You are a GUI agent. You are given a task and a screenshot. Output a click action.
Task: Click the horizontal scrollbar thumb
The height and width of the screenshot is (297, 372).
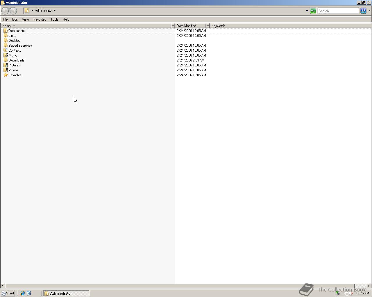(180, 286)
